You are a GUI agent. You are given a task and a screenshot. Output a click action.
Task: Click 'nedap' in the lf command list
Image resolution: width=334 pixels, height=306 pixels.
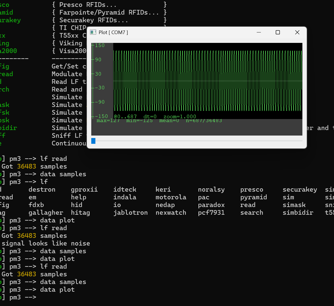click(165, 205)
